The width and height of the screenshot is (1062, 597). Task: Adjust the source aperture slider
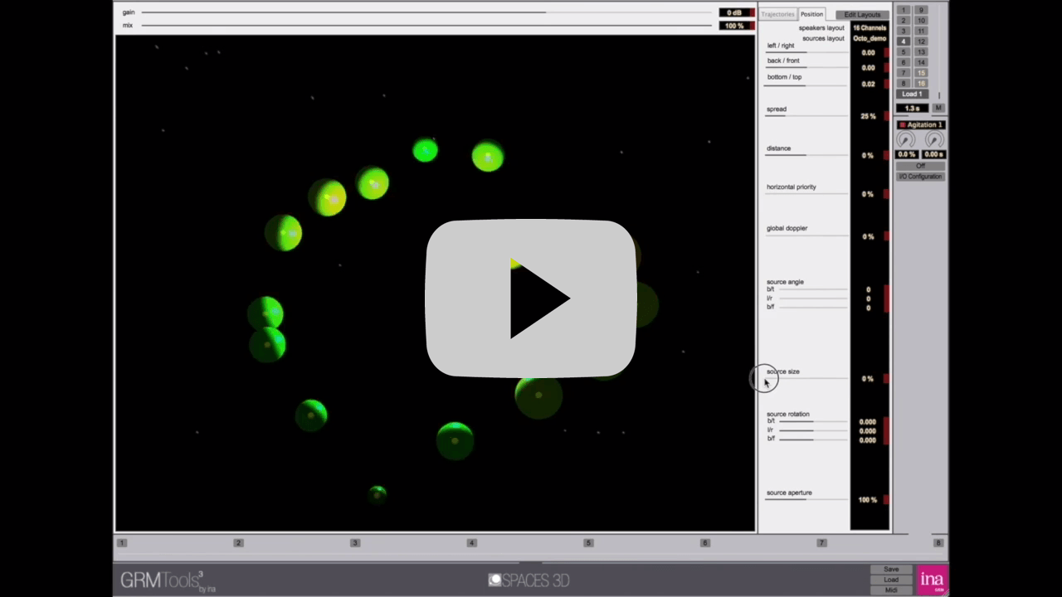click(806, 499)
